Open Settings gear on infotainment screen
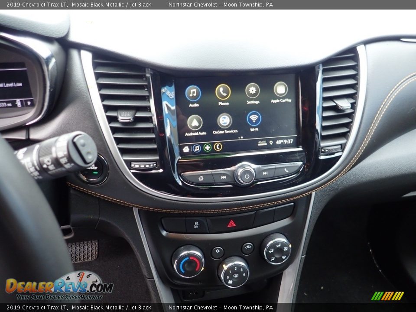This screenshot has width=416, height=312. point(253,91)
